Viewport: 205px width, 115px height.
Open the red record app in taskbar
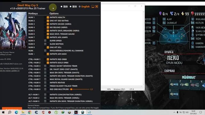(50, 112)
